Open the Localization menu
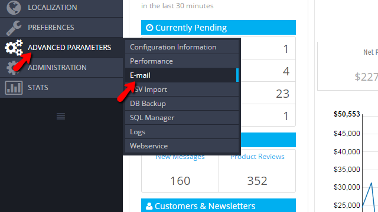This screenshot has width=378, height=212. 61,8
